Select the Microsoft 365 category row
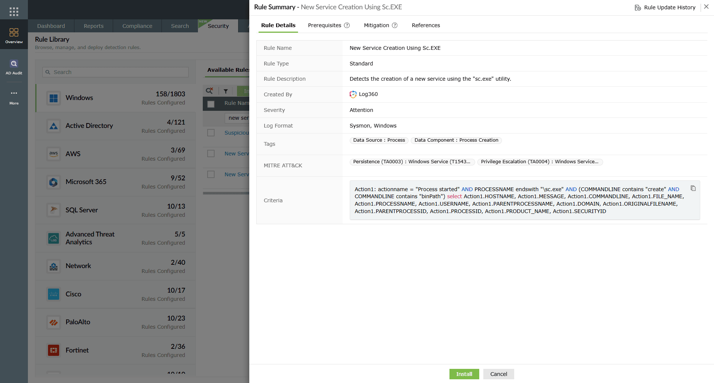The height and width of the screenshot is (383, 714). 116,182
